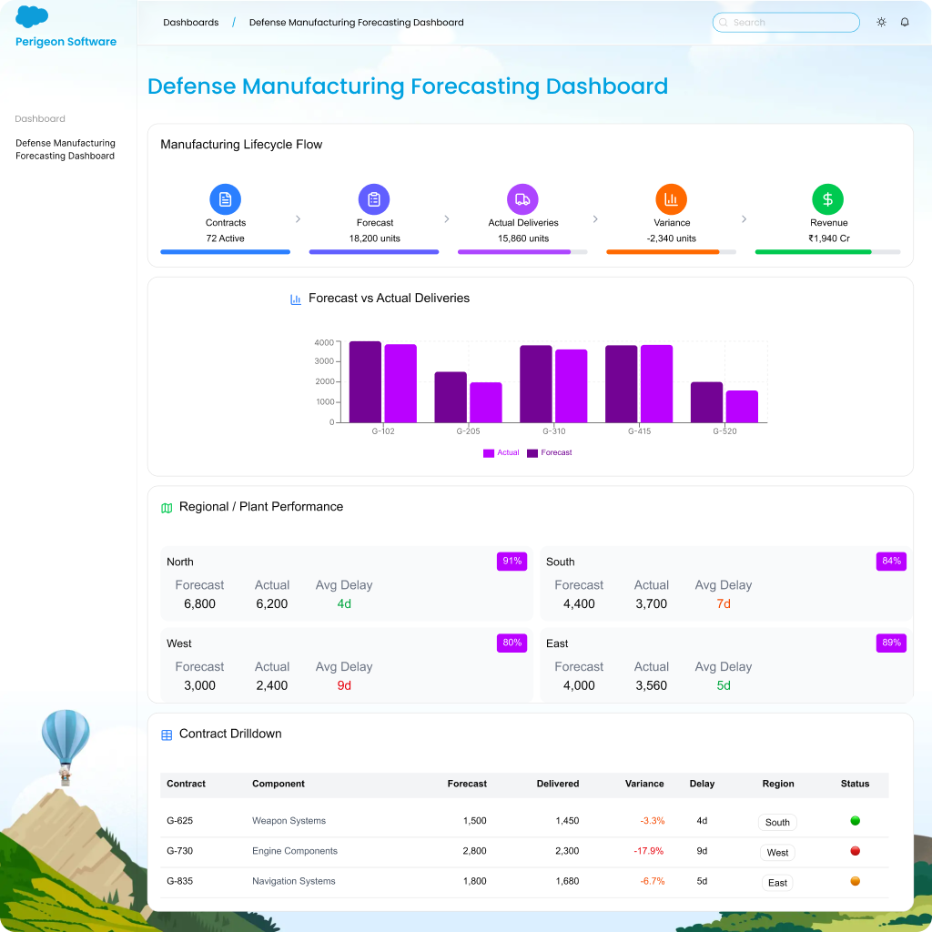Click the Forecast clipboard icon
Screen dimensions: 932x932
374,199
